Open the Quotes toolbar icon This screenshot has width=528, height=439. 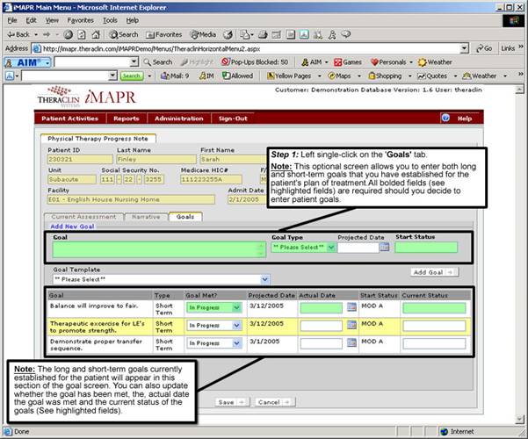point(432,76)
